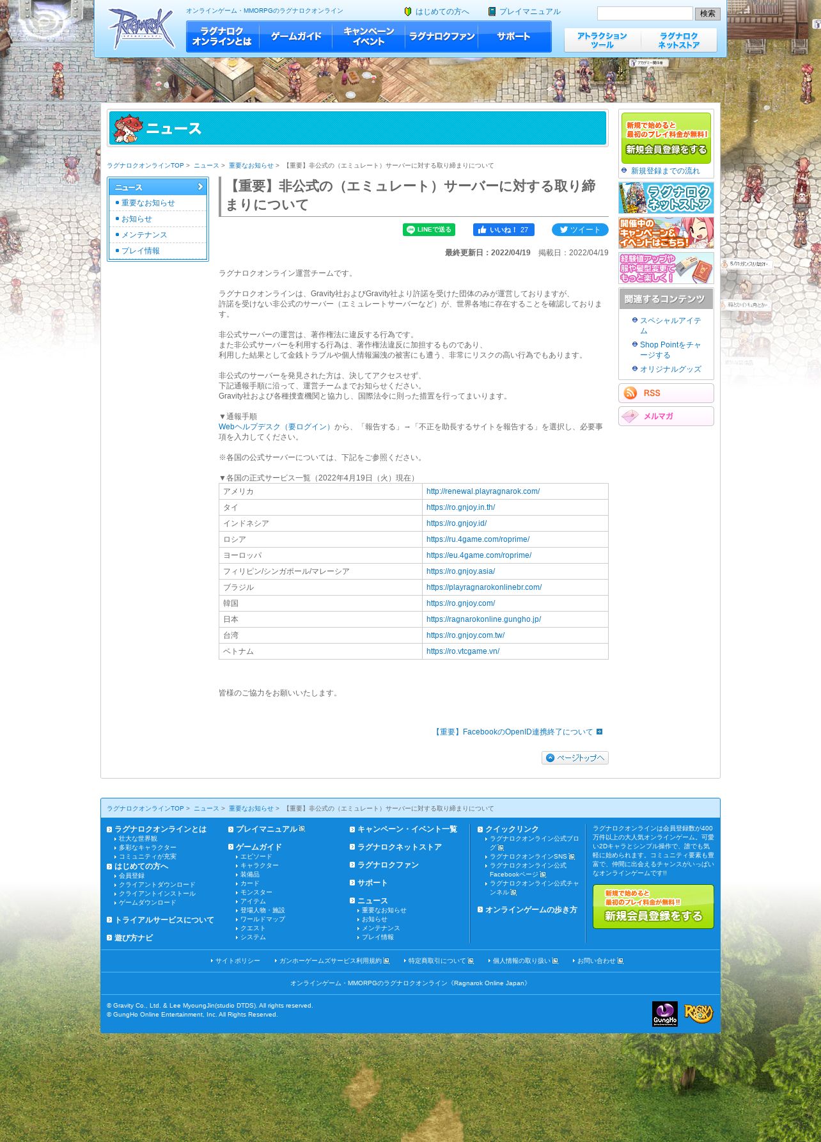821x1142 pixels.
Task: Click the Facebook いいね！ button
Action: [504, 230]
